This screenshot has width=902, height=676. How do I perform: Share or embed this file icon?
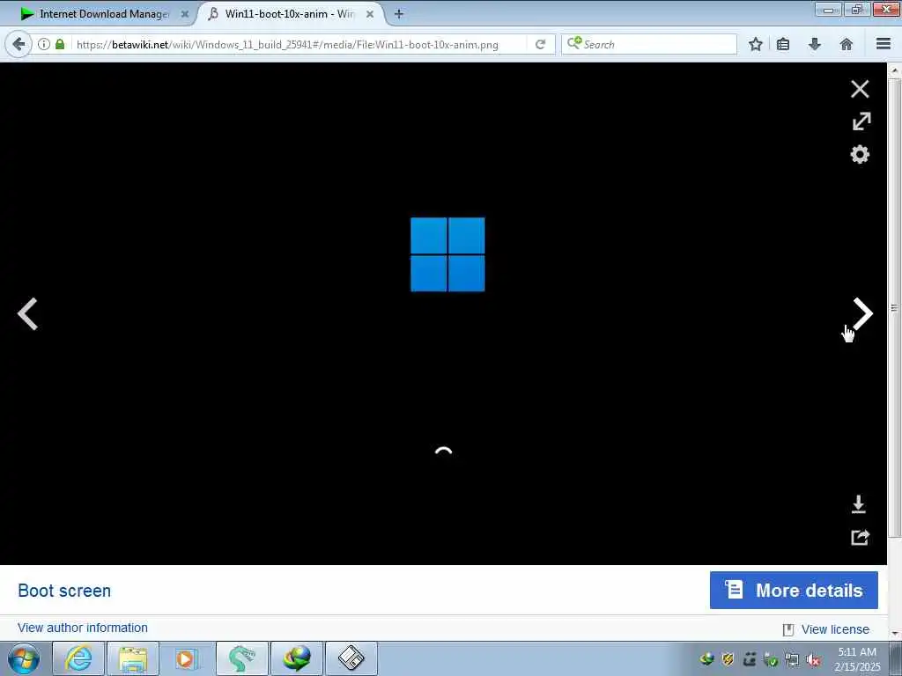pos(860,537)
